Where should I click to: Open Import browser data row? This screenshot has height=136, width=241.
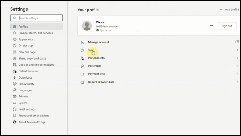(159, 82)
